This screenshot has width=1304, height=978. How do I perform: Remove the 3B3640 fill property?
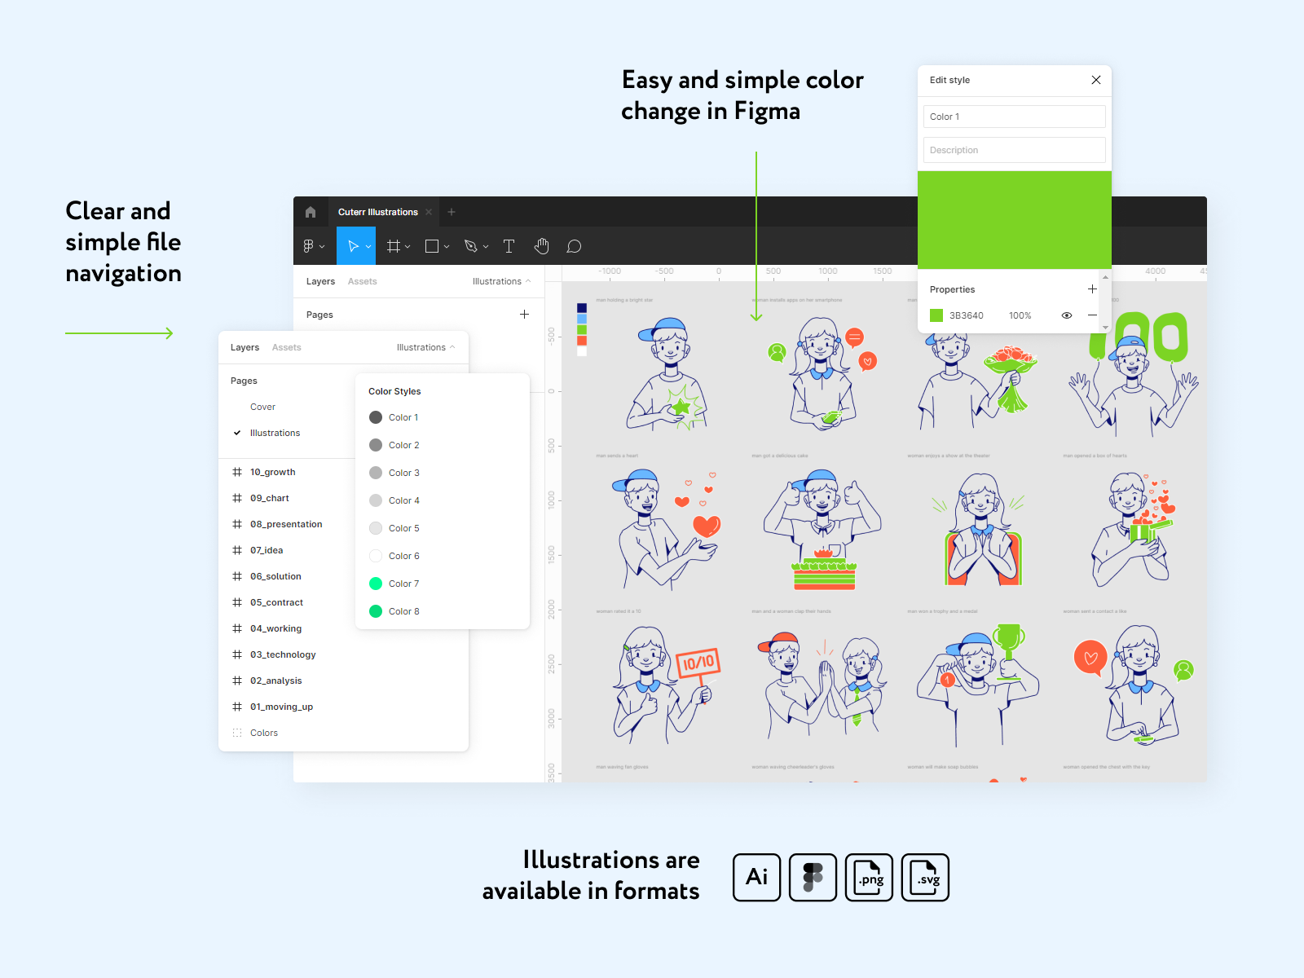pyautogui.click(x=1092, y=315)
